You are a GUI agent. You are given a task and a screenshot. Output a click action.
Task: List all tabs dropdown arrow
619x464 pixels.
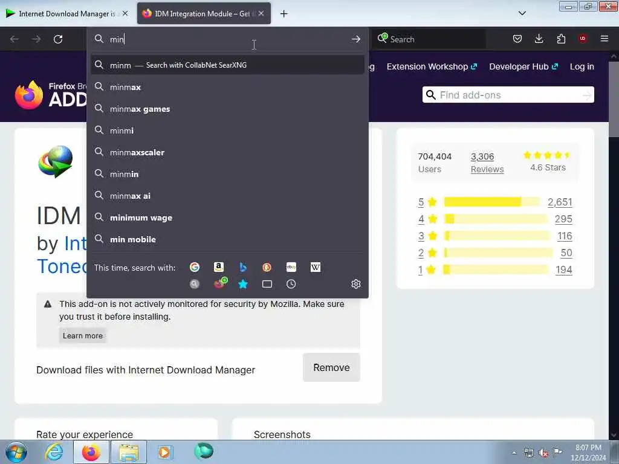click(x=522, y=13)
